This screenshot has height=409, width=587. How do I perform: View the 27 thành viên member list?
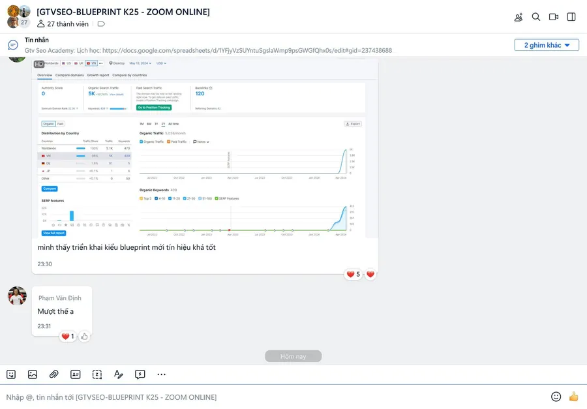(63, 24)
